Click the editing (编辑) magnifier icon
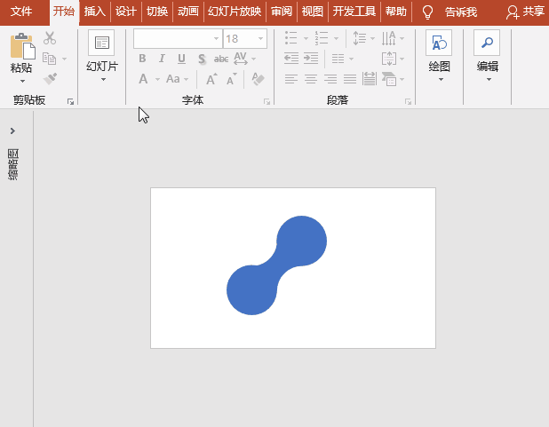 point(487,43)
